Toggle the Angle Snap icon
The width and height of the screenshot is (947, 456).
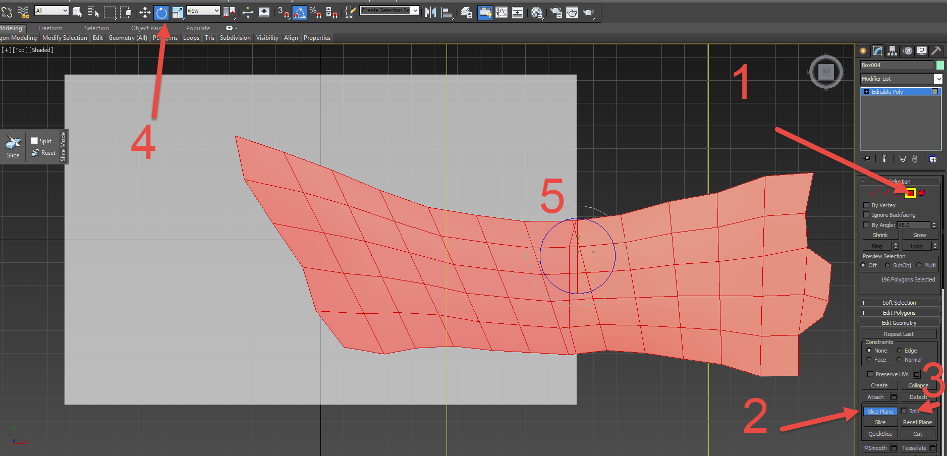pos(300,13)
